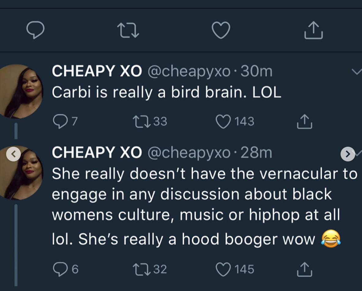Image resolution: width=362 pixels, height=291 pixels.
Task: Click the reply icon on the top tweet
Action: (36, 30)
